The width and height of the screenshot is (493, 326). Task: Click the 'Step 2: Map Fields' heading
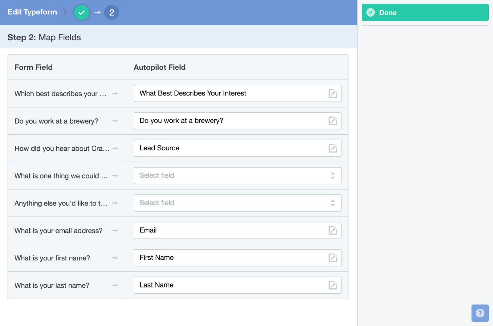44,37
